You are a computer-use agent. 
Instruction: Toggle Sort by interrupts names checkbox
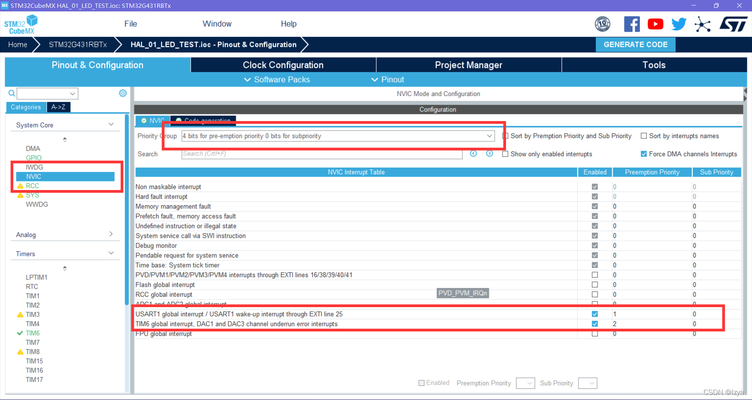644,136
